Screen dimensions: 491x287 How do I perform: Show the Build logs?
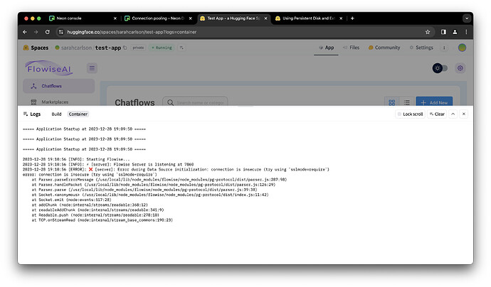56,114
